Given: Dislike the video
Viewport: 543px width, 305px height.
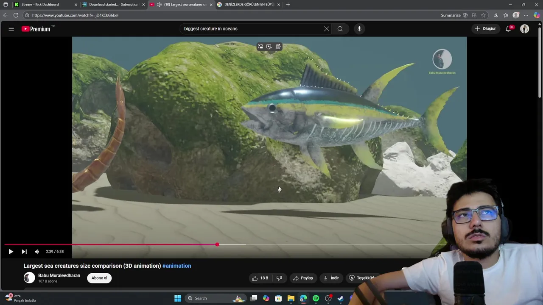Looking at the screenshot, I should [279, 278].
